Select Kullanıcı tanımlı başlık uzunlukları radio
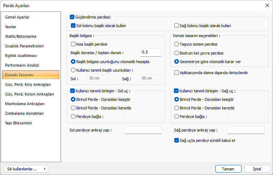The image size is (273, 175). (x=73, y=70)
